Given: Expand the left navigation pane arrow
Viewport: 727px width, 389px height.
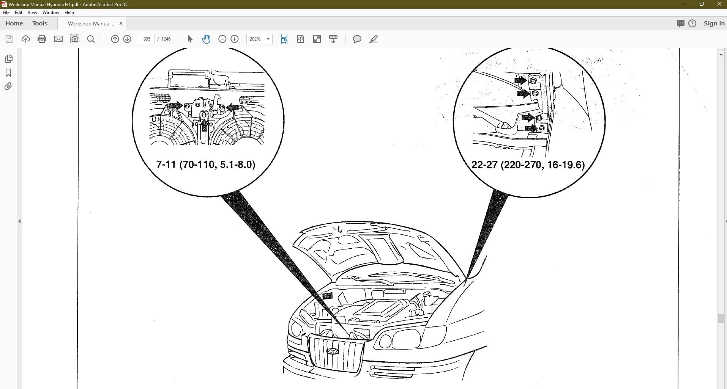Looking at the screenshot, I should pyautogui.click(x=19, y=221).
